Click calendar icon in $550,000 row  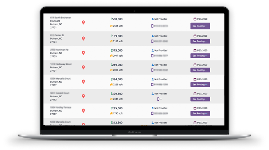pyautogui.click(x=195, y=19)
